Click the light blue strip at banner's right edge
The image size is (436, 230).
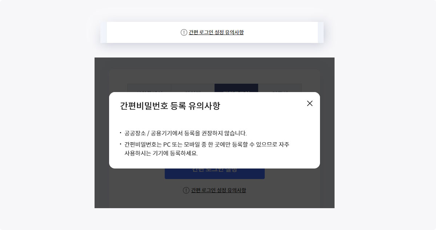coord(321,32)
